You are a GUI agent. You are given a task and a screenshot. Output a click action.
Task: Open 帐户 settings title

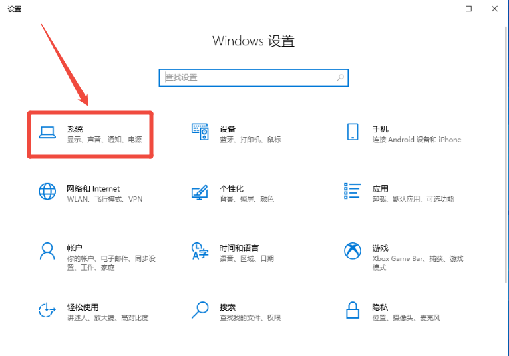pyautogui.click(x=75, y=248)
